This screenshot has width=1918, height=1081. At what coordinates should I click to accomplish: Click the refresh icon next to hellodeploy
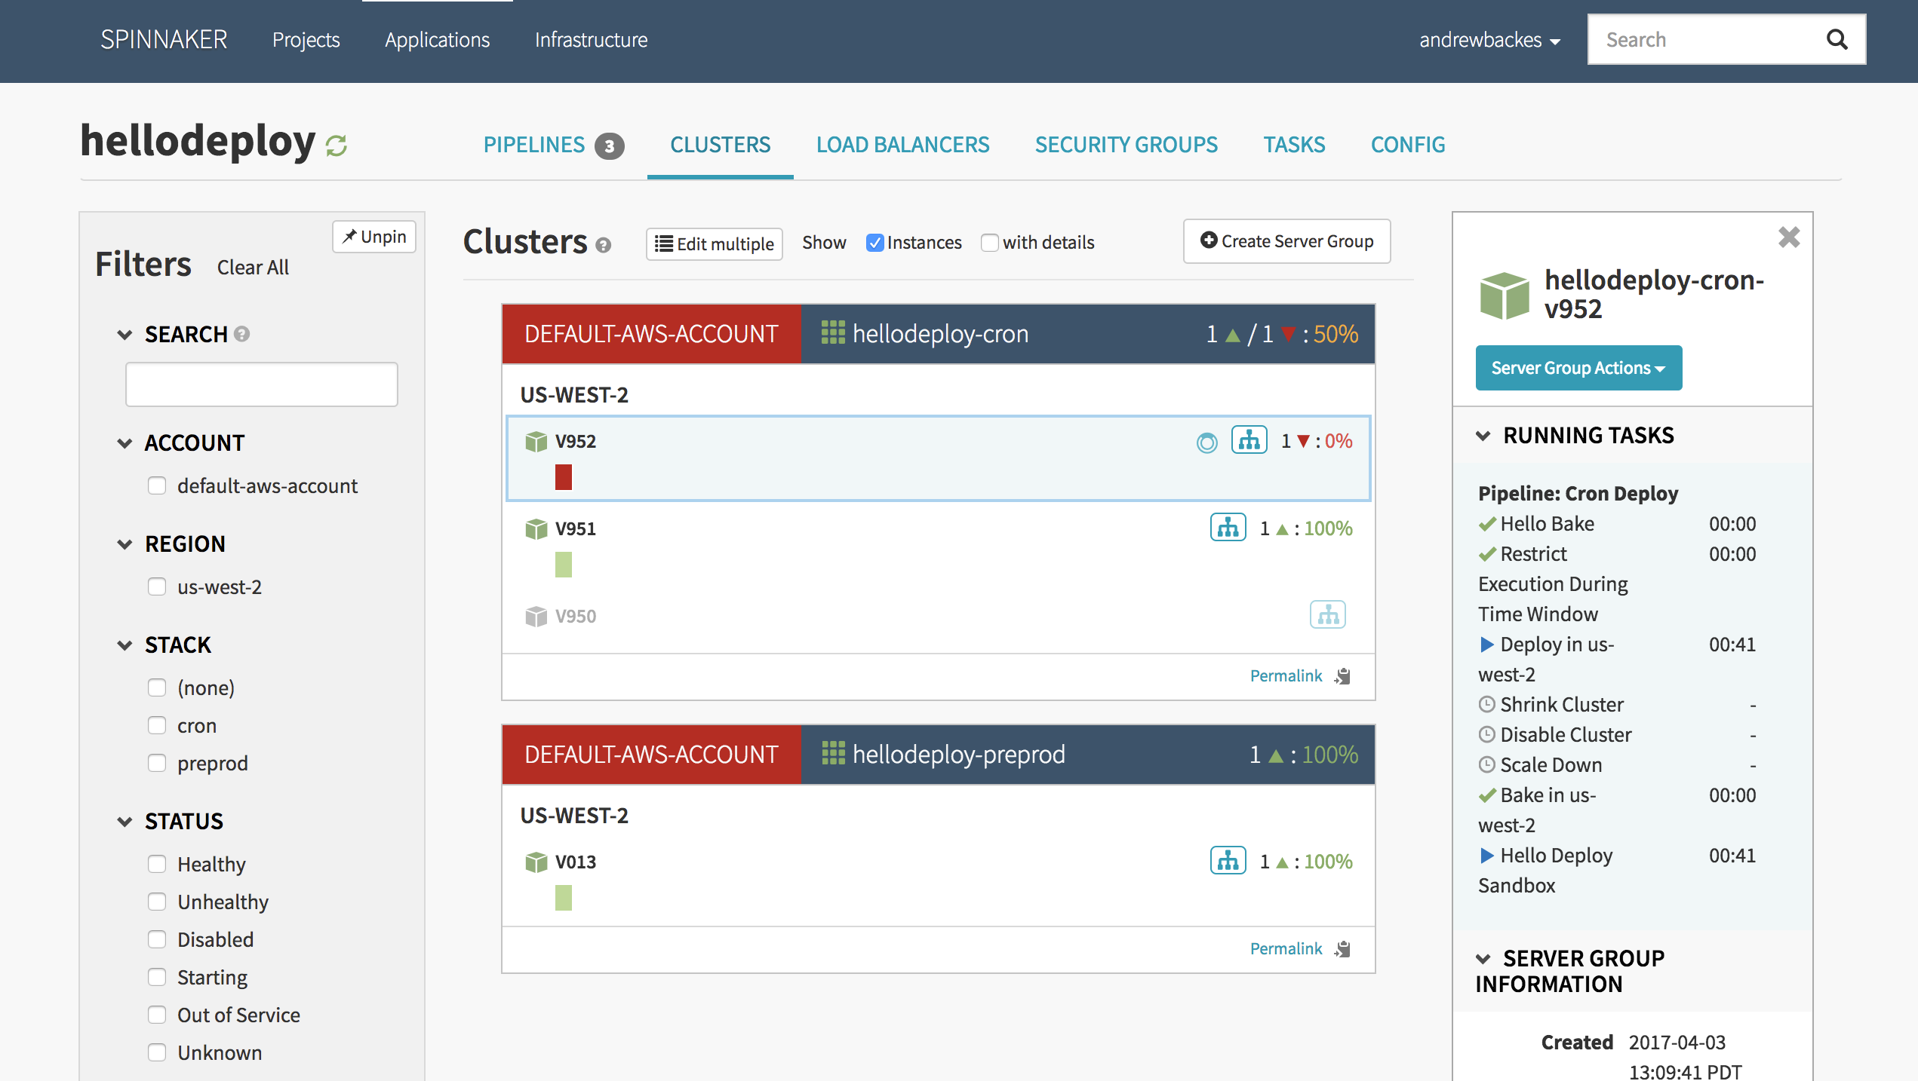336,145
